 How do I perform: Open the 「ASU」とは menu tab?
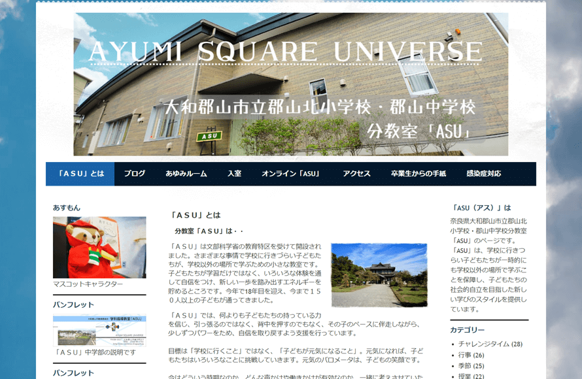[x=80, y=174]
